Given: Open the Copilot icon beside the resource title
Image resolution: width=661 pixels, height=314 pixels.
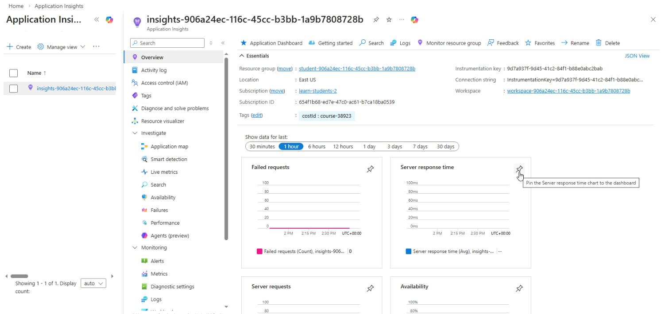Looking at the screenshot, I should (x=414, y=20).
